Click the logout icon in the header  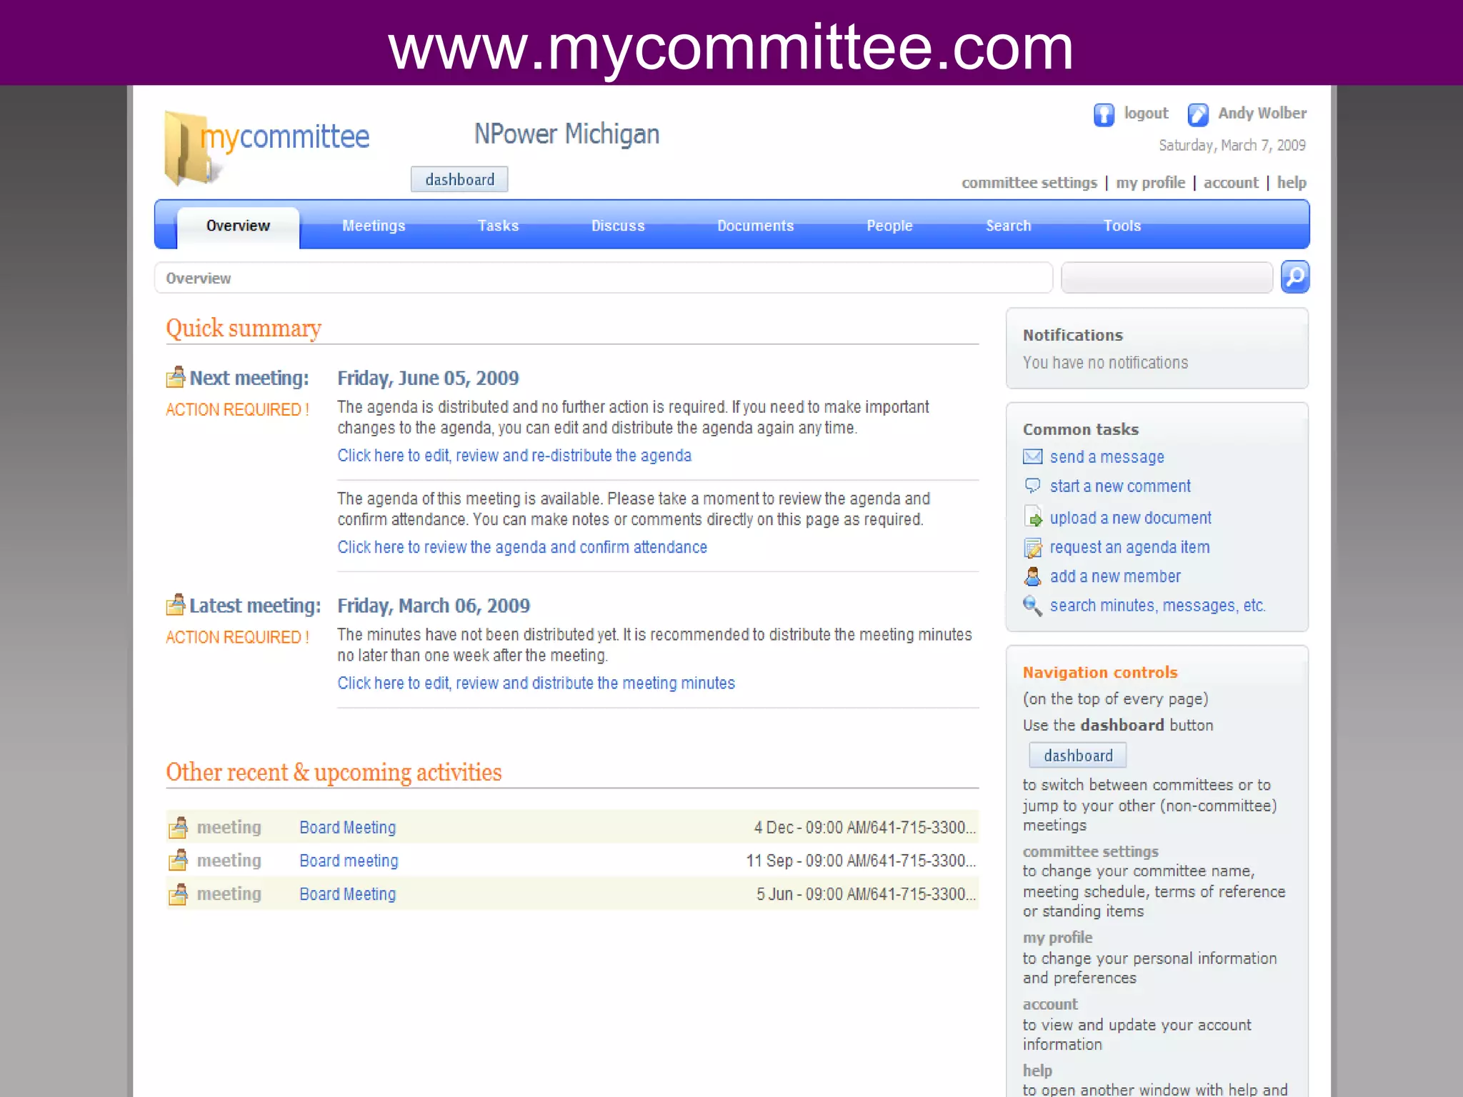click(1104, 114)
